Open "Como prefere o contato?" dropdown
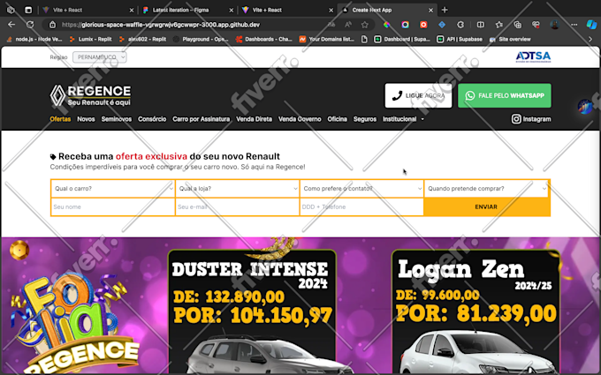 click(361, 189)
